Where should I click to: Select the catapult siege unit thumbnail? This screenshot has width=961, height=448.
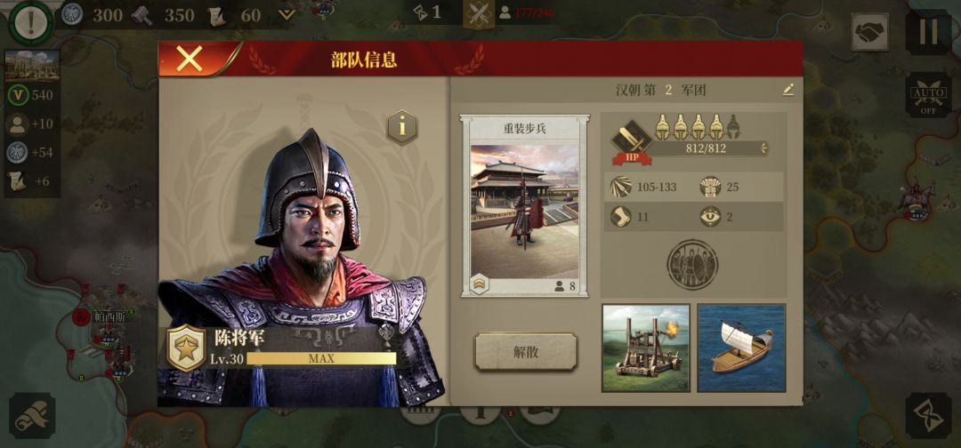point(646,348)
